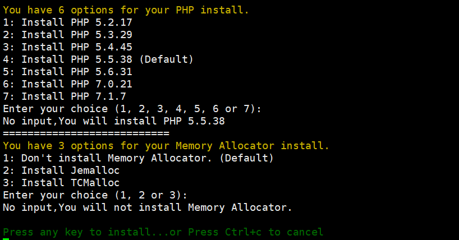Click the "Enter your choice (1, 2 or 3)" prompt
Image resolution: width=459 pixels, height=240 pixels.
(x=95, y=195)
